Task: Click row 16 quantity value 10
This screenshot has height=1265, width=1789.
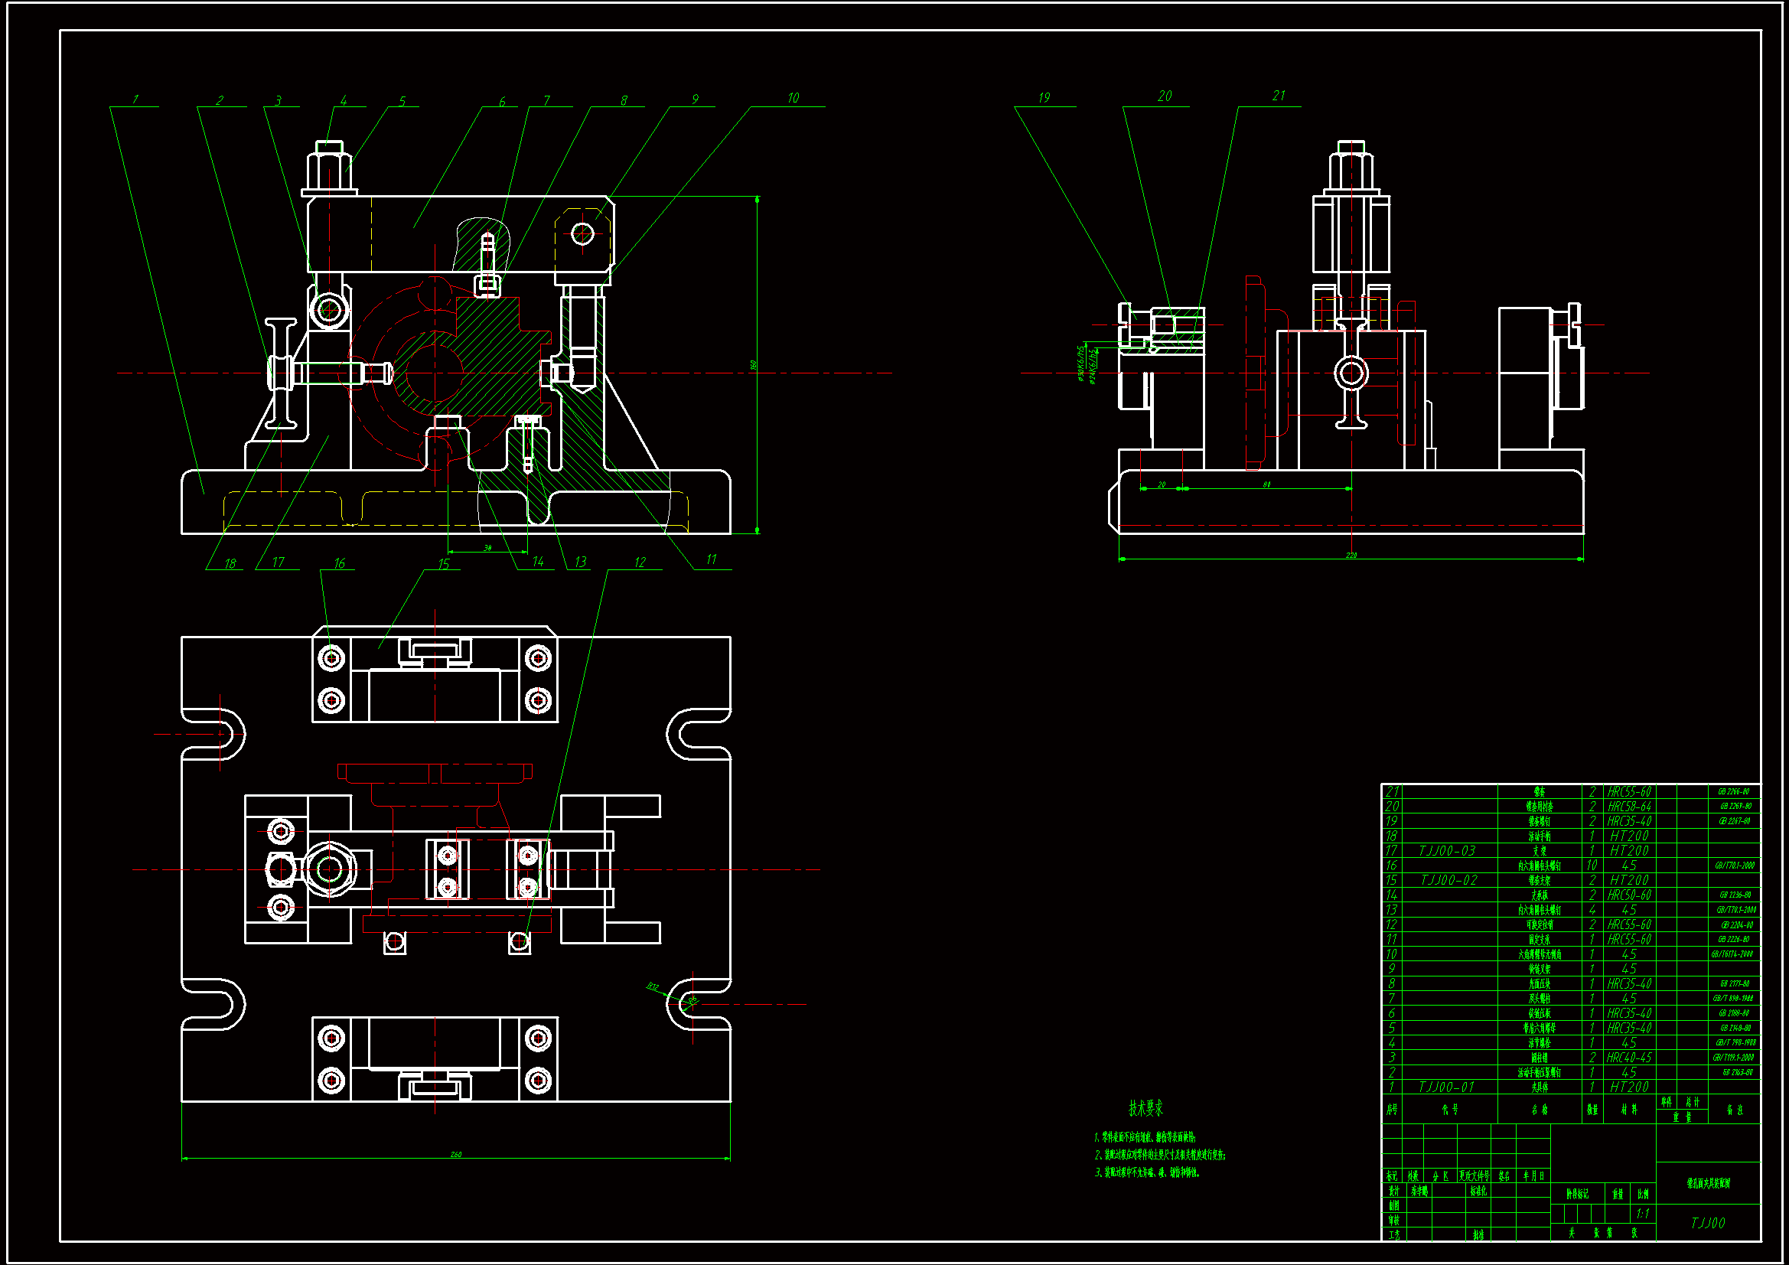Action: [x=1591, y=866]
